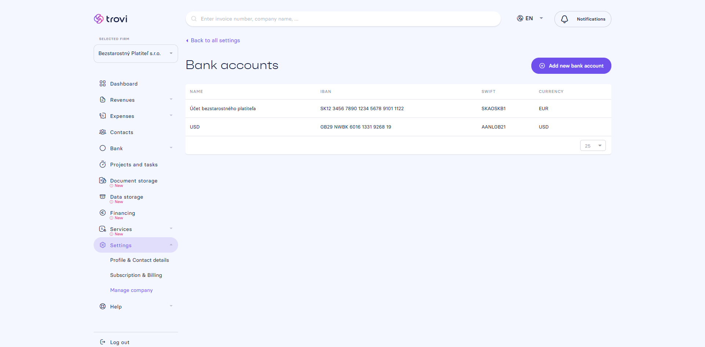Click the Data storage archive icon

tap(102, 196)
